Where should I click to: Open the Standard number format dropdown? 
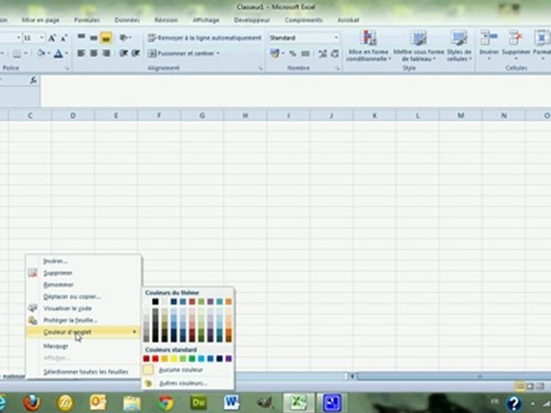point(336,38)
